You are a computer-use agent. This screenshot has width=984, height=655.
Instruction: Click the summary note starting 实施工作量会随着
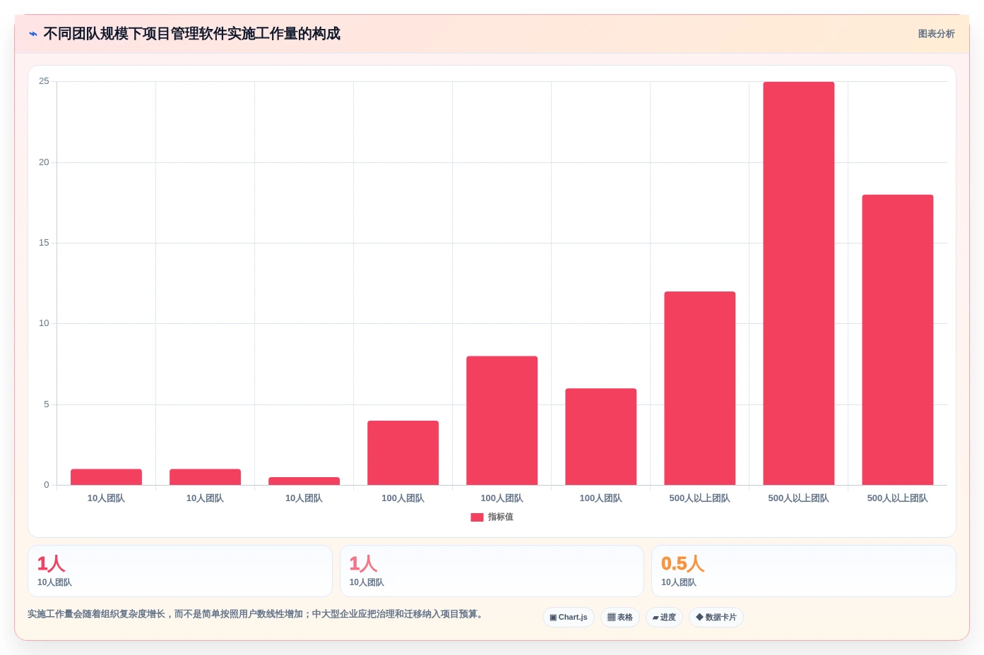click(257, 614)
